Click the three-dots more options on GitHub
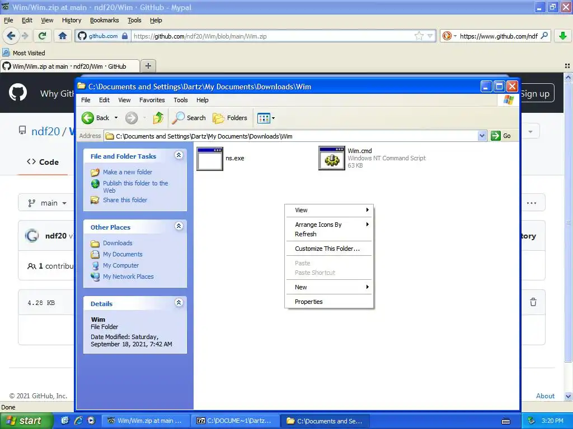Viewport: 573px width, 429px height. (x=532, y=203)
